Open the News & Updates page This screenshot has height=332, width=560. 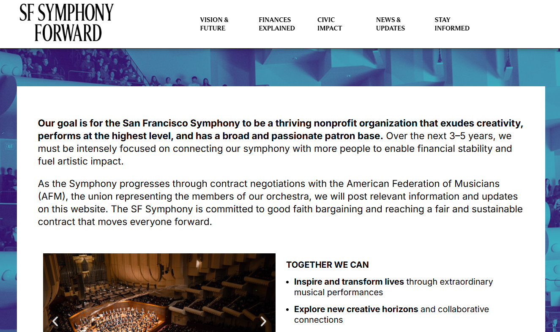390,24
